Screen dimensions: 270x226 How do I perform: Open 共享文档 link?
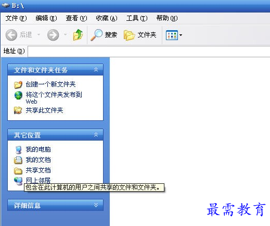pos(38,170)
